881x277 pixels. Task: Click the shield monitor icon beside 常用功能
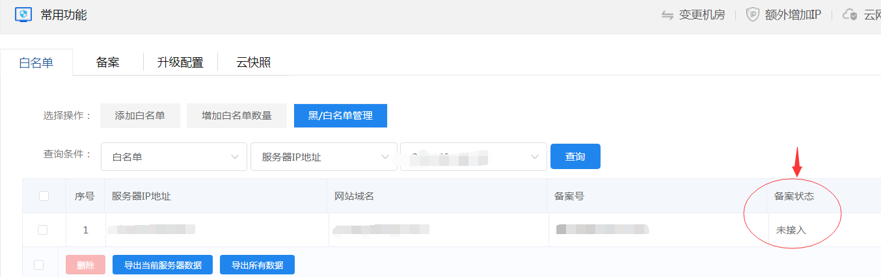point(23,14)
